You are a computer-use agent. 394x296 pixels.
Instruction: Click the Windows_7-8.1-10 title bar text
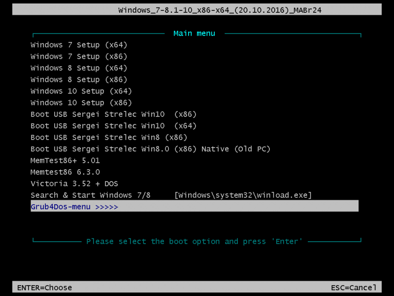pos(220,10)
